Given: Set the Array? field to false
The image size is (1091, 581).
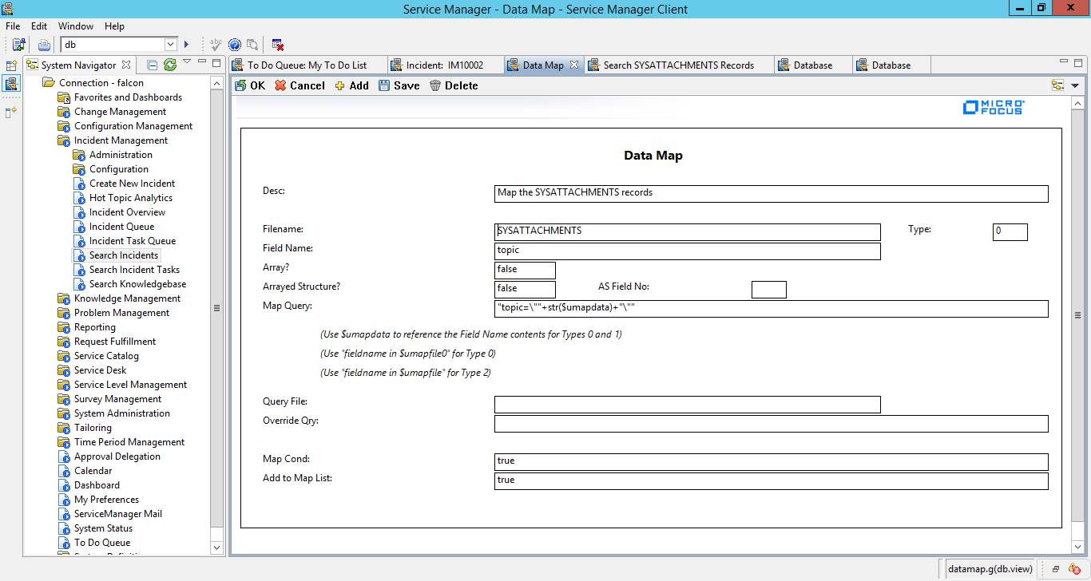Looking at the screenshot, I should tap(525, 270).
